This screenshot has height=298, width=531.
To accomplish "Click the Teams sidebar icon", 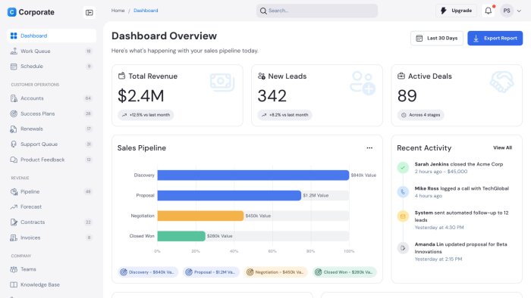I will click(x=14, y=269).
